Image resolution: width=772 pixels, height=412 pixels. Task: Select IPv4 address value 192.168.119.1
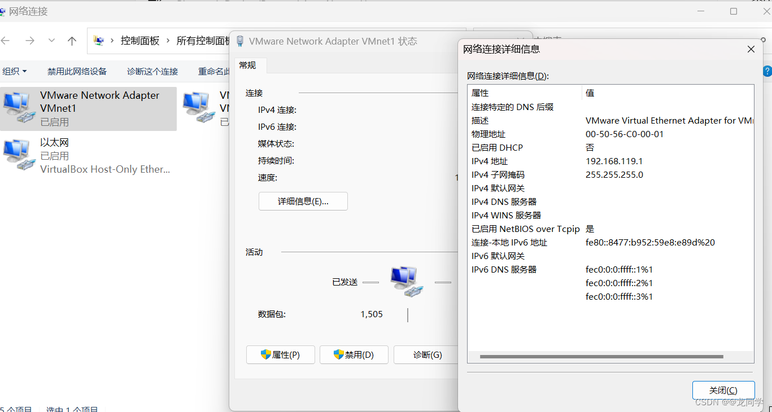(x=614, y=161)
